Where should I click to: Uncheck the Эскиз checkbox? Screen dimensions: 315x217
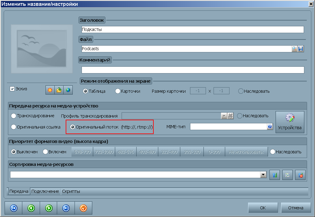pos(13,89)
